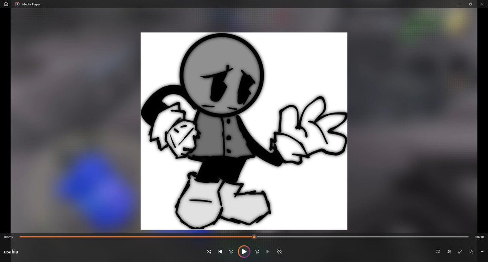Go to previous track
Image resolution: width=488 pixels, height=262 pixels.
[220, 251]
